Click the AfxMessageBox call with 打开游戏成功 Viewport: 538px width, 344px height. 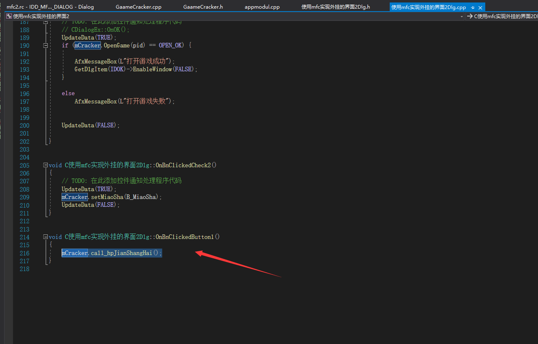[x=125, y=61]
